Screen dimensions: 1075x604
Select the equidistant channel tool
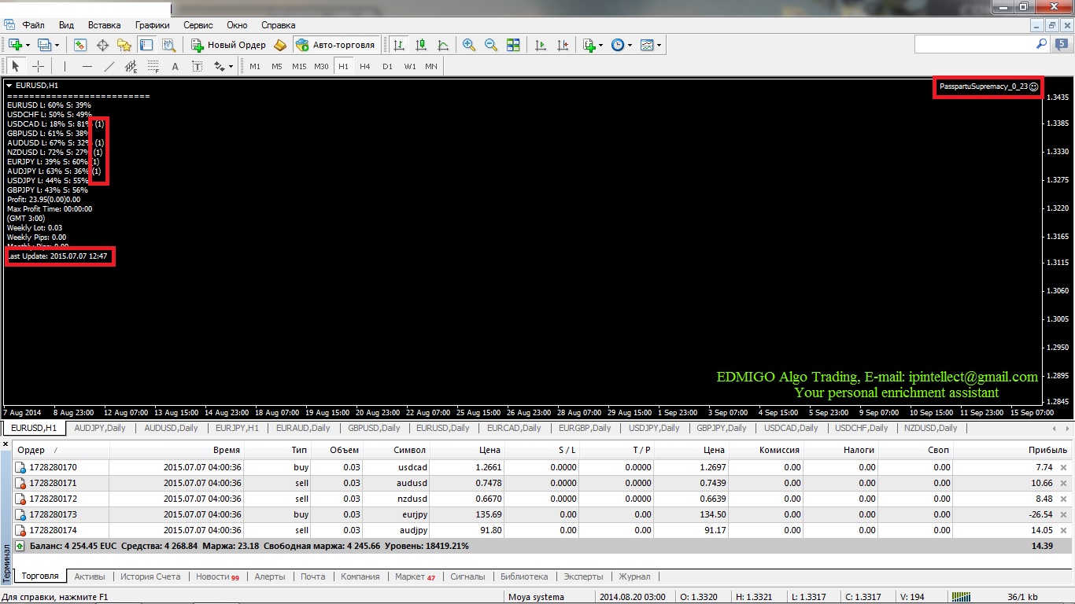[x=131, y=66]
